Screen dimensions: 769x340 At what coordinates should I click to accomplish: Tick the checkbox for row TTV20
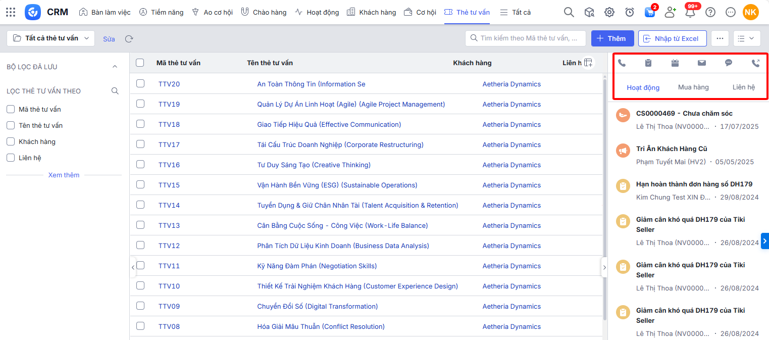point(140,83)
